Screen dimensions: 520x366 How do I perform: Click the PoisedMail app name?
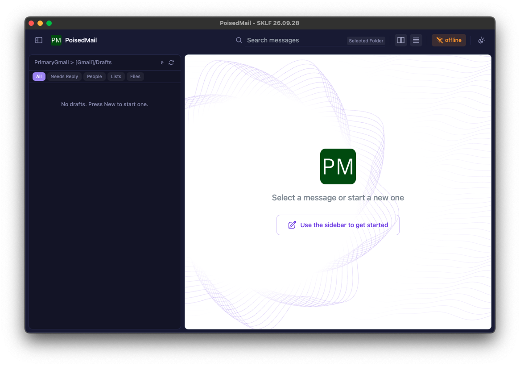tap(81, 40)
